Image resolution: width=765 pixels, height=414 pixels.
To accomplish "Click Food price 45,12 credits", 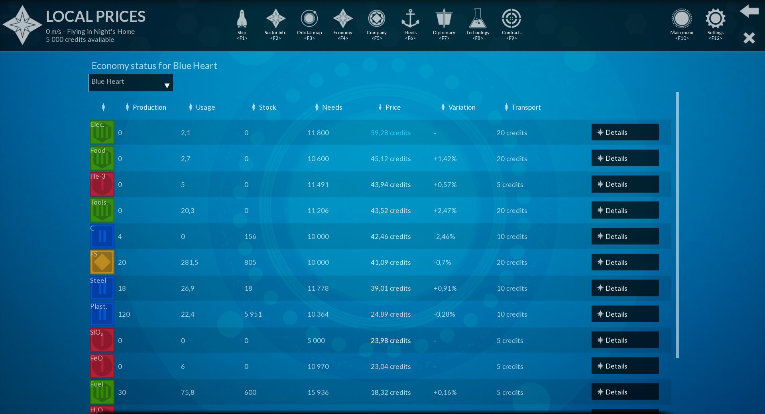I will (391, 159).
